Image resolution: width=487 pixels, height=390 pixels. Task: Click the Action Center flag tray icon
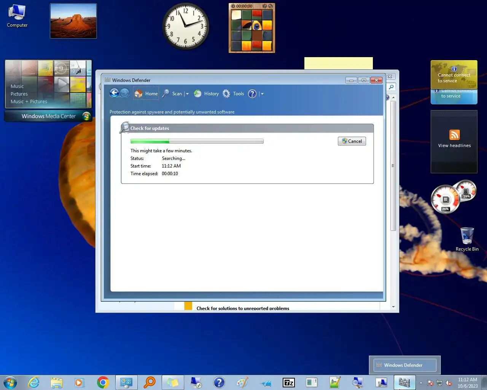pyautogui.click(x=430, y=383)
